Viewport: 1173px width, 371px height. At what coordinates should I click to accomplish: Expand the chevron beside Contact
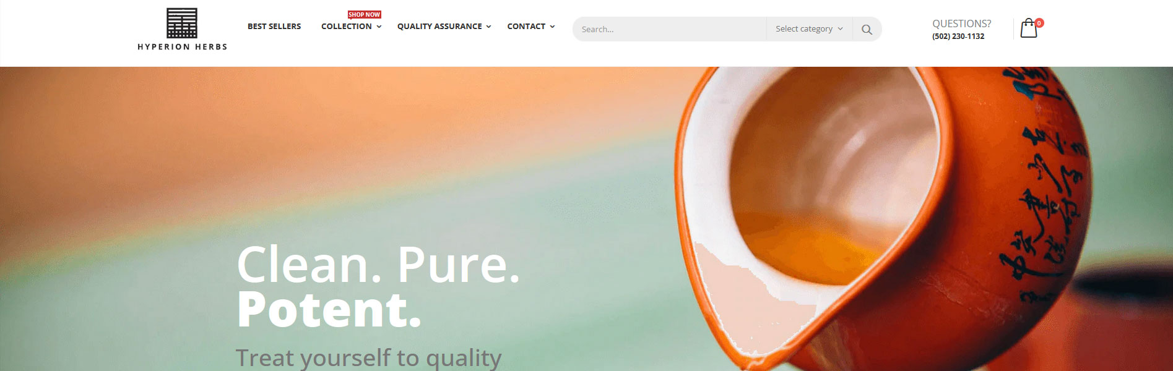point(552,27)
